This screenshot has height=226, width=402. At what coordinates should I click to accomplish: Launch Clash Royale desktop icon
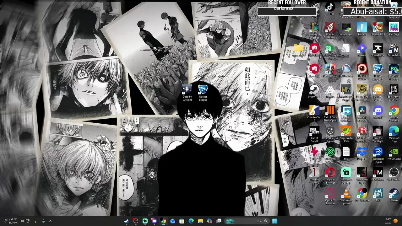[x=330, y=71]
